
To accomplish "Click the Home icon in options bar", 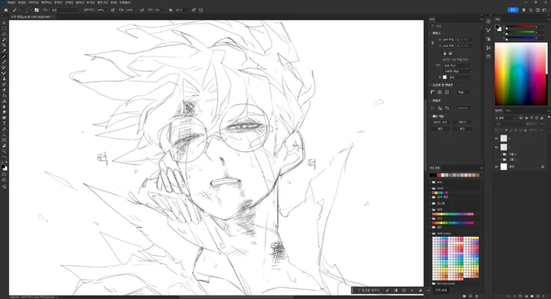I will (6, 11).
